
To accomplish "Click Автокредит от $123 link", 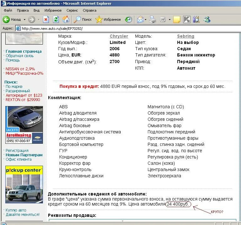I will tap(24, 95).
